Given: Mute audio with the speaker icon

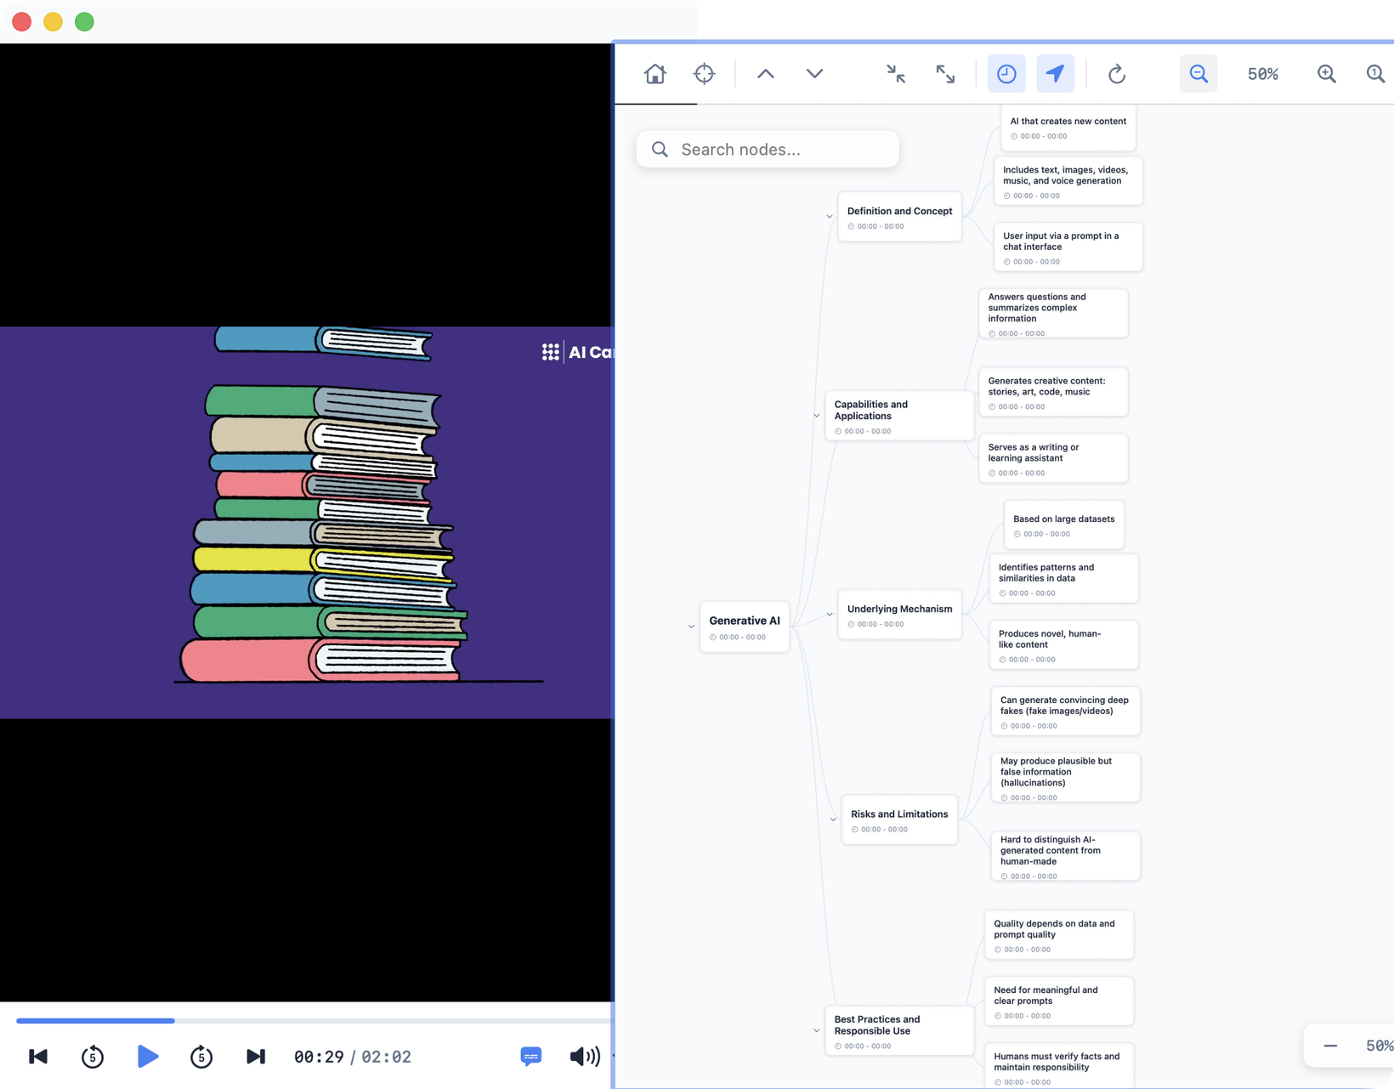Looking at the screenshot, I should 585,1057.
